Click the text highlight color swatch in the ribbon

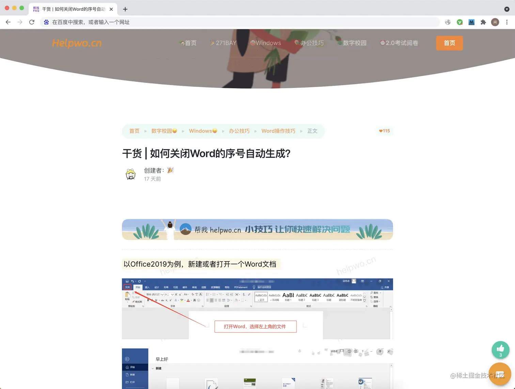182,300
